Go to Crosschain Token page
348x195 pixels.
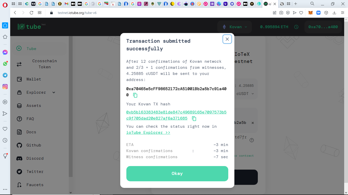[45, 64]
